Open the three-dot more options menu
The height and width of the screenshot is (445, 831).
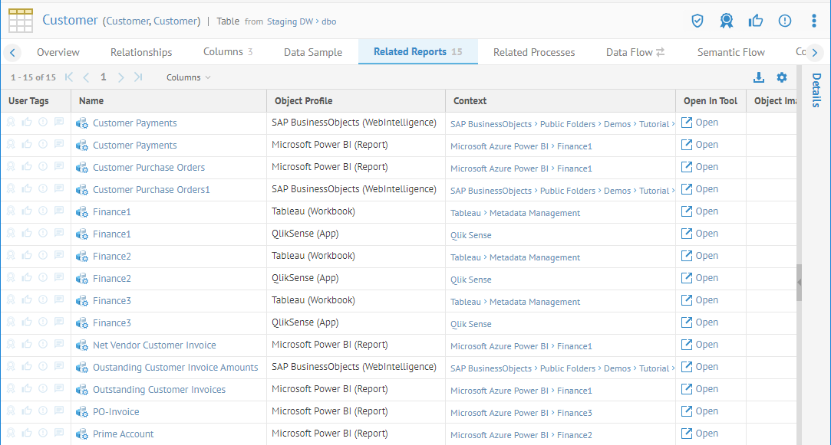(x=813, y=21)
